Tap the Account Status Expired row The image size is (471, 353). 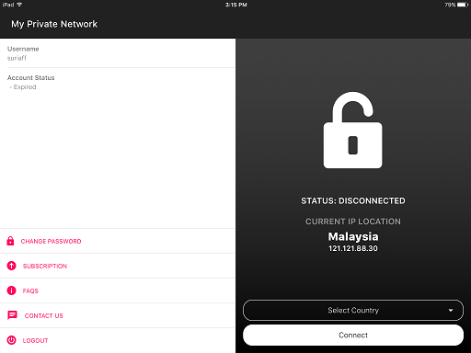coord(118,82)
